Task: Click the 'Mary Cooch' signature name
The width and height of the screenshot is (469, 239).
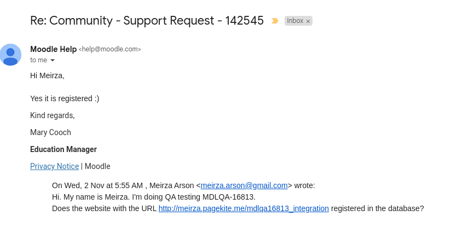Action: click(x=50, y=132)
